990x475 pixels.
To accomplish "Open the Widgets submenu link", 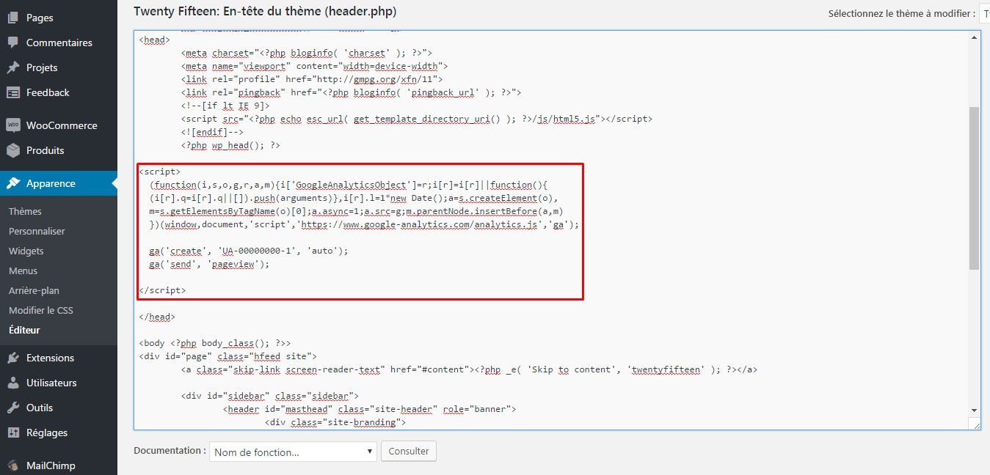I will (26, 251).
